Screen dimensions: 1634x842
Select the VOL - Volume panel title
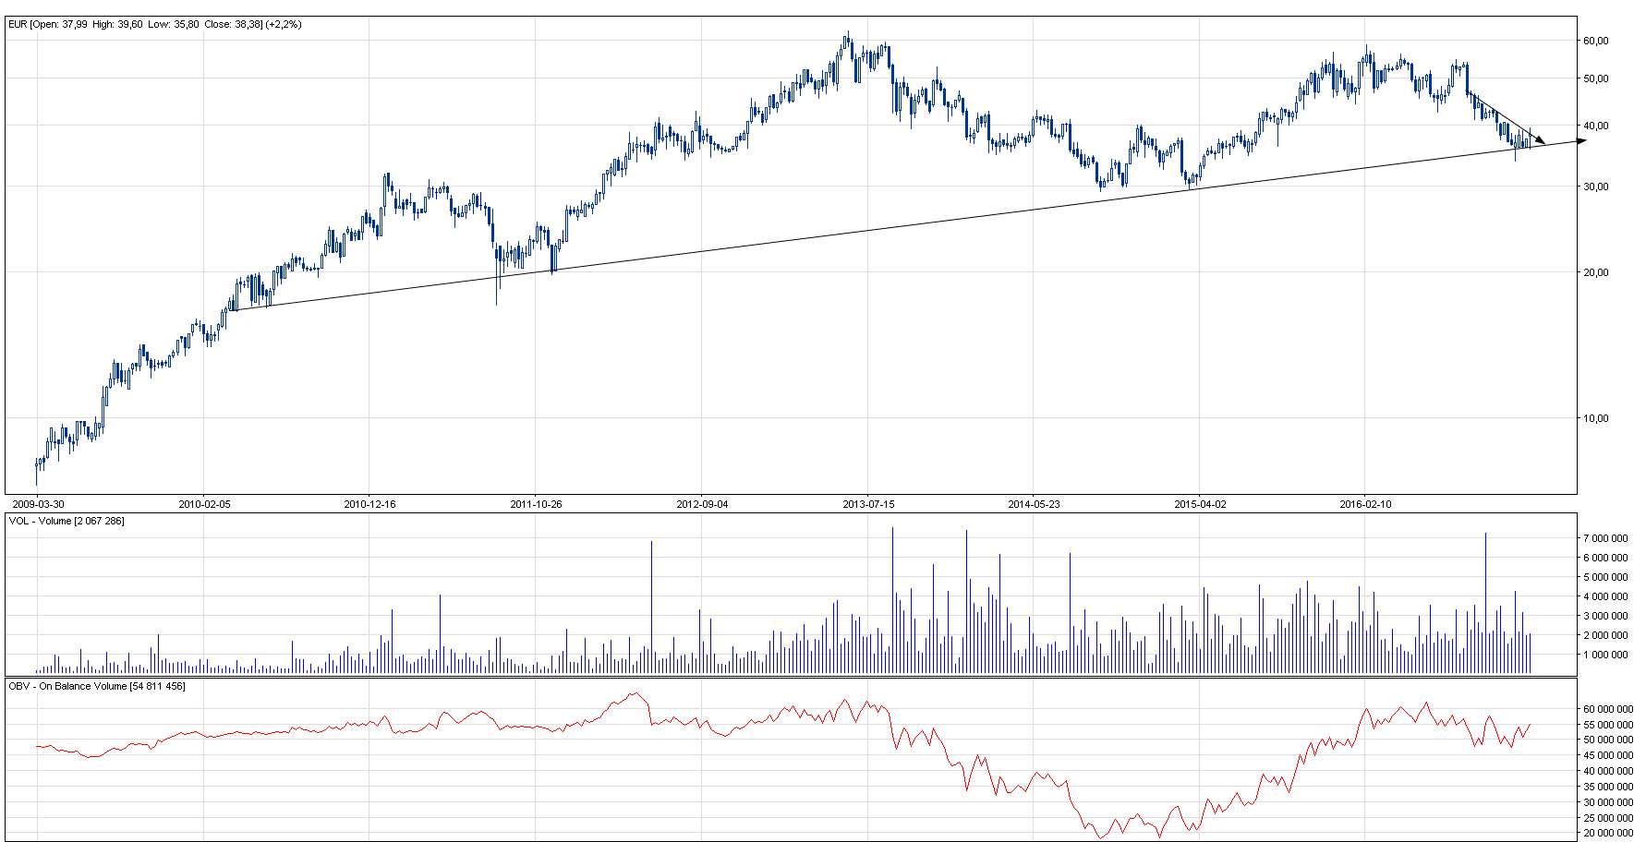coord(67,521)
